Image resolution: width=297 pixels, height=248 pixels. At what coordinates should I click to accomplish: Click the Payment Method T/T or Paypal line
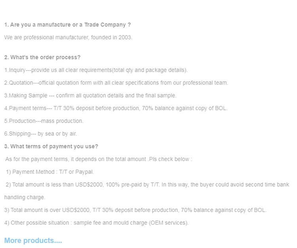pyautogui.click(x=50, y=172)
